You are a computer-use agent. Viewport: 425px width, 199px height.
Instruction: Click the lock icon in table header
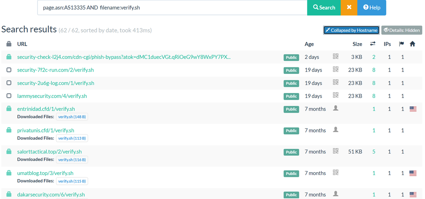[x=9, y=44]
